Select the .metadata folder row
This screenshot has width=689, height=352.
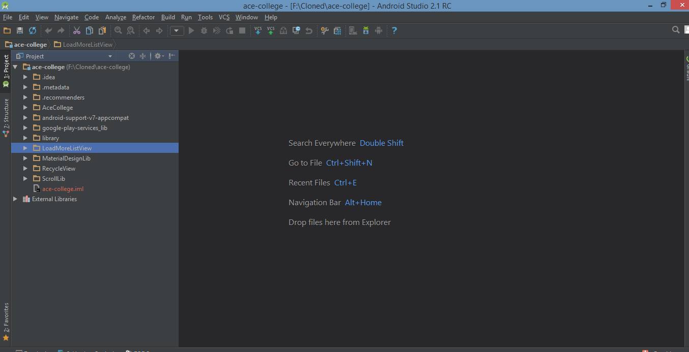point(95,87)
